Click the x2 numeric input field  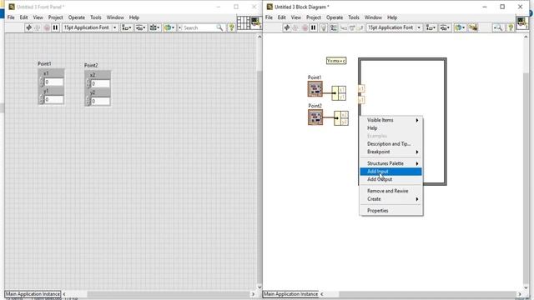(100, 83)
